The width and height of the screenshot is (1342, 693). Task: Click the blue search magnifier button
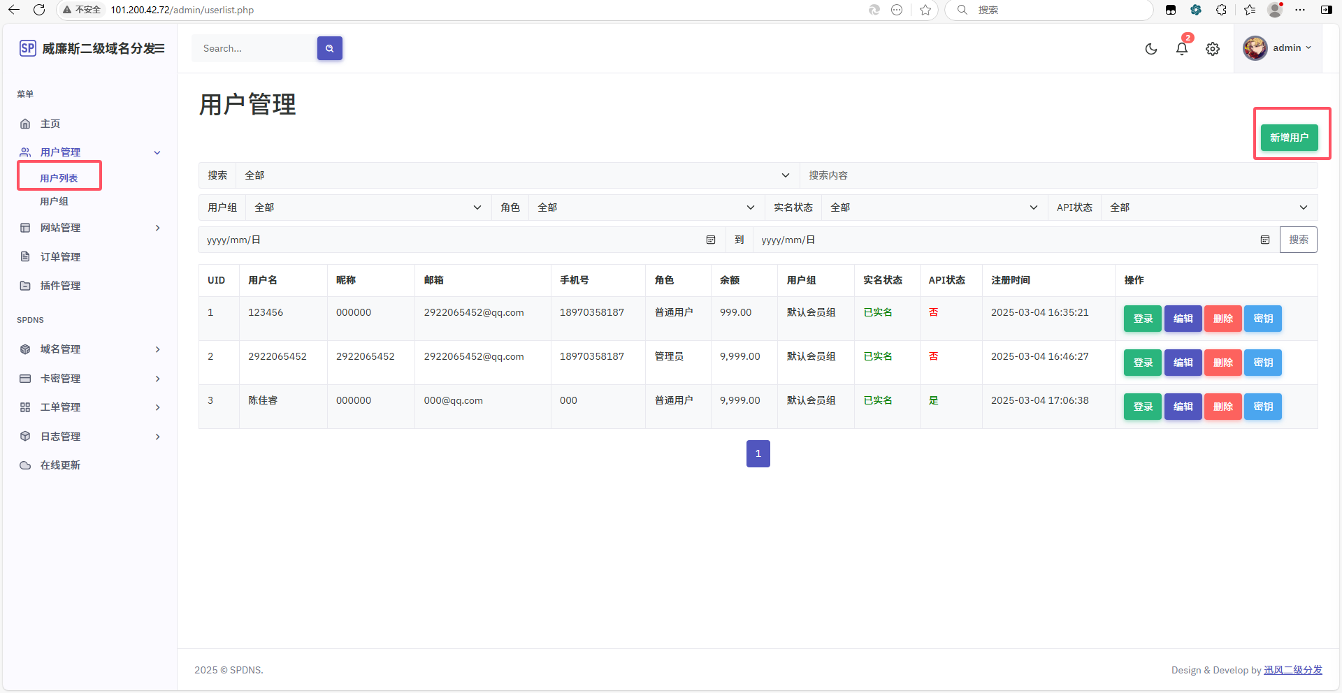(329, 48)
